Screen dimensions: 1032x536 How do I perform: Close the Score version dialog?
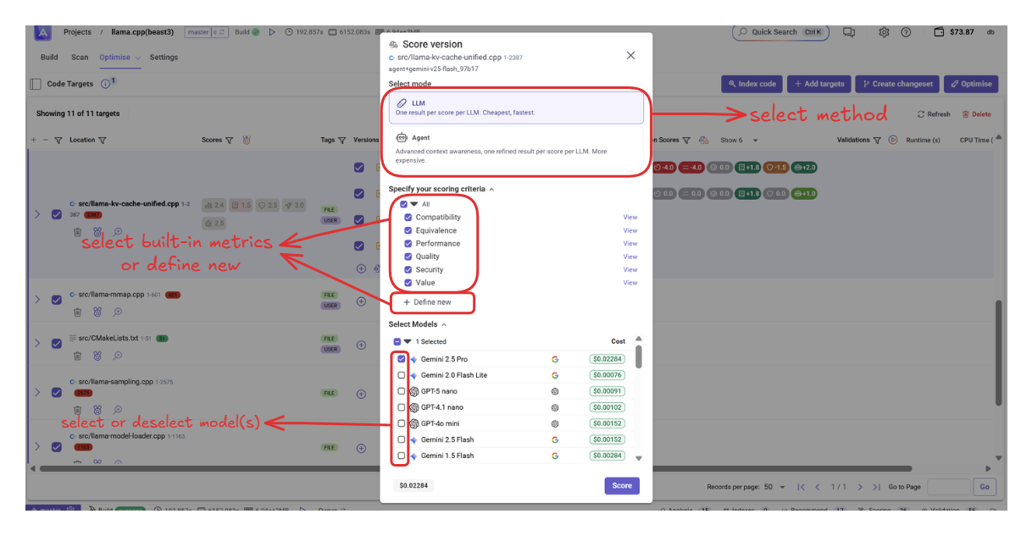pos(630,55)
